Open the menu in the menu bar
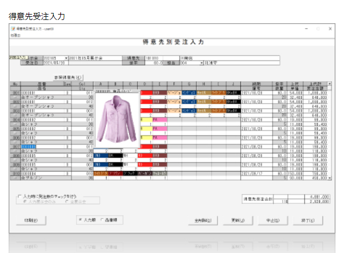343x253 pixels. point(15,35)
